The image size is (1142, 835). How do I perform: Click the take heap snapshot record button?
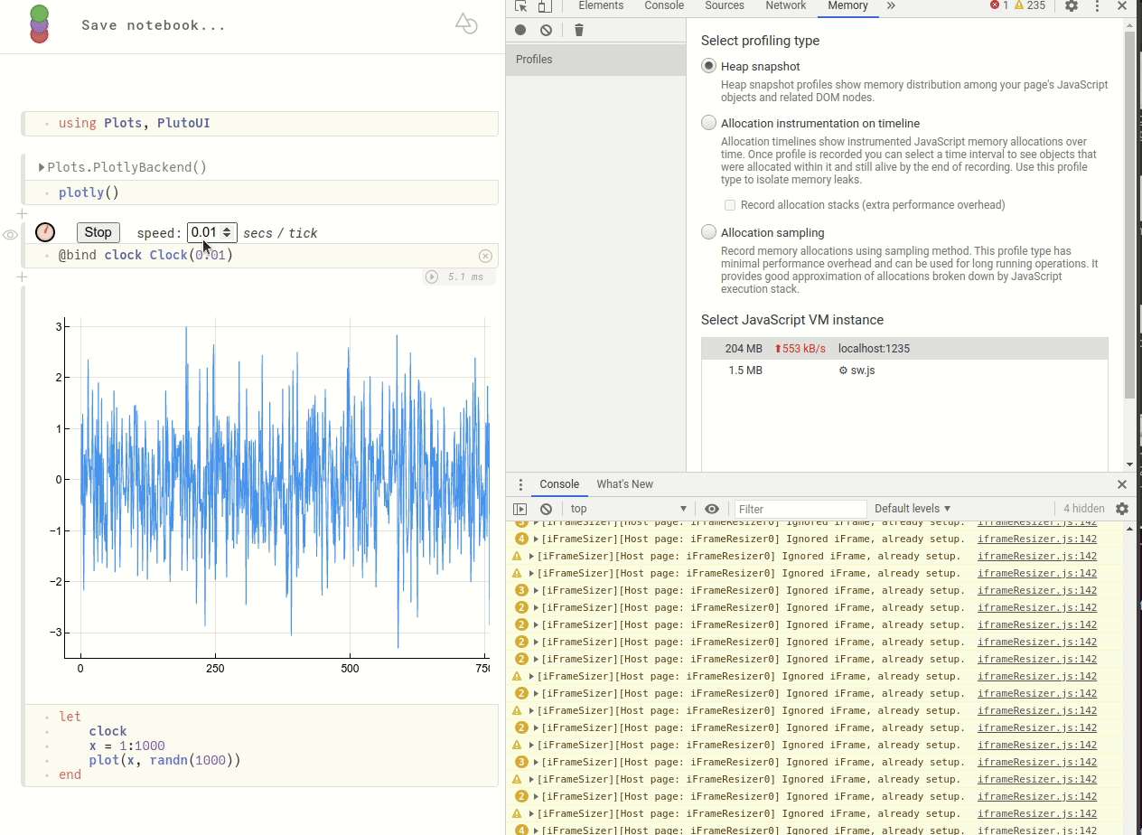coord(520,30)
